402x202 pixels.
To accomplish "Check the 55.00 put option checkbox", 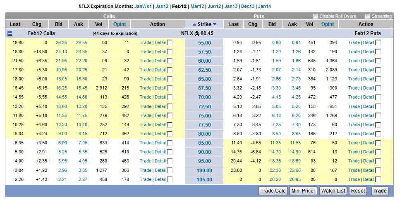I will point(378,43).
